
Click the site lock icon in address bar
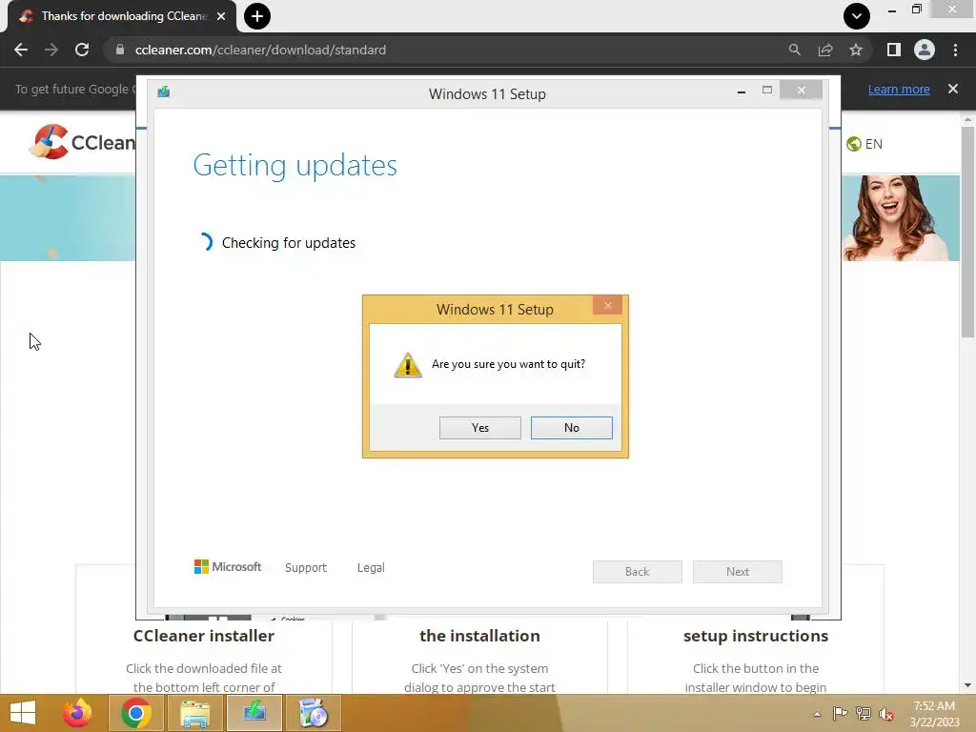(120, 50)
